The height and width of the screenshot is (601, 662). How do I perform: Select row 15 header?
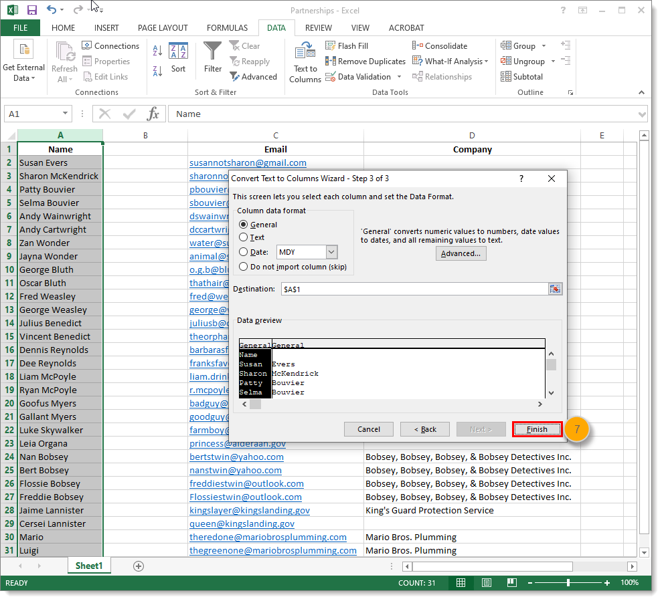pyautogui.click(x=9, y=336)
